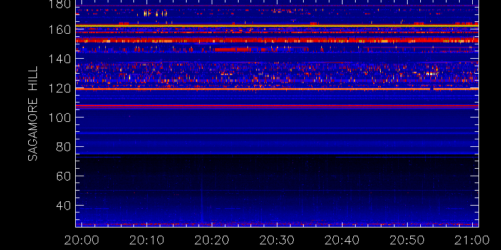This screenshot has height=250, width=501.
Task: Click the 80 frequency axis label
Action: pyautogui.click(x=63, y=147)
